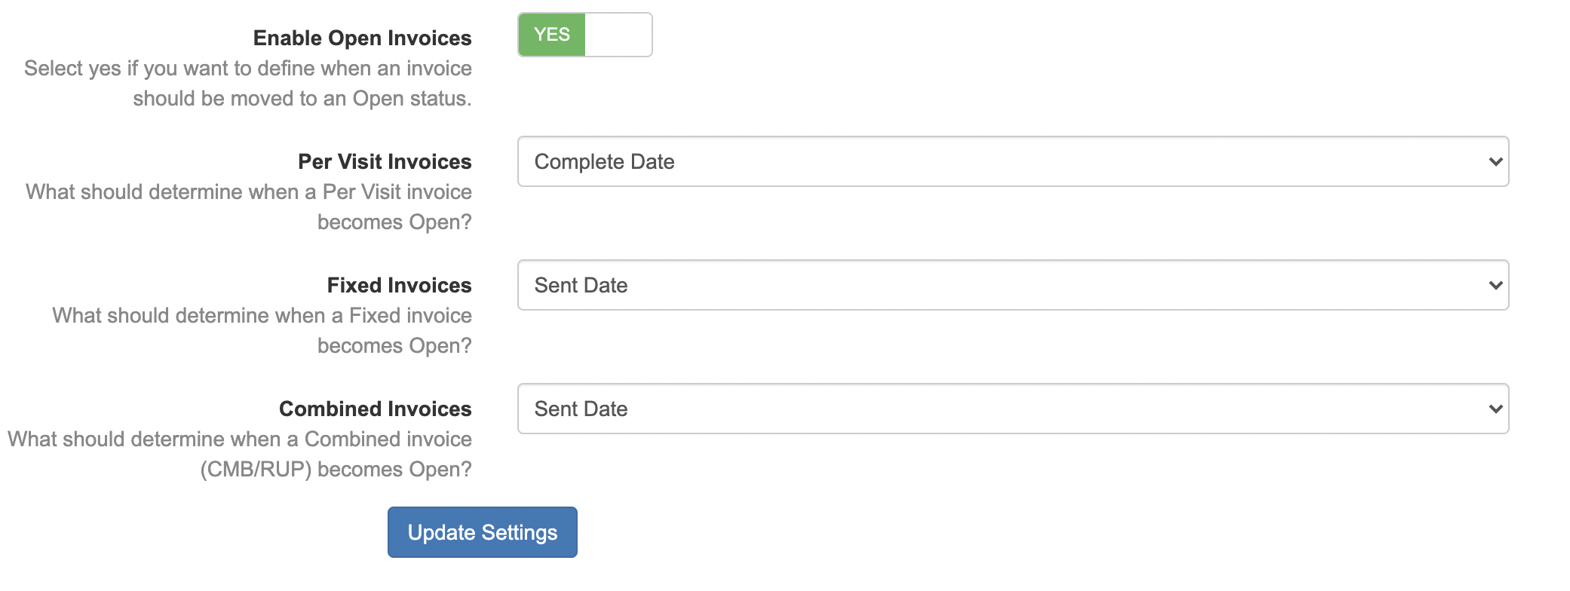The image size is (1570, 591).
Task: Click the chevron arrow of Fixed Invoices select
Action: (1496, 285)
